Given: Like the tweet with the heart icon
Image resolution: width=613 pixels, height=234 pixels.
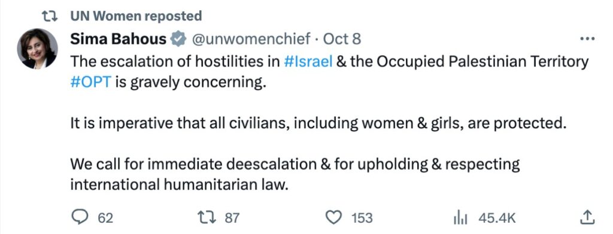Looking at the screenshot, I should [x=334, y=218].
